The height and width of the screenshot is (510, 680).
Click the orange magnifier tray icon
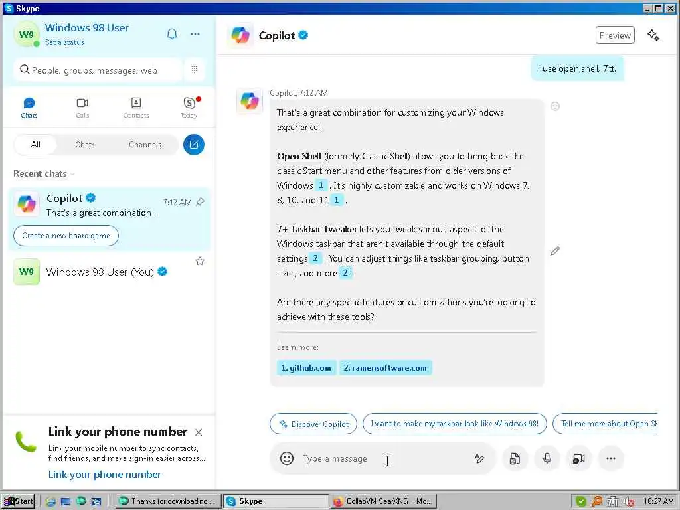click(597, 501)
